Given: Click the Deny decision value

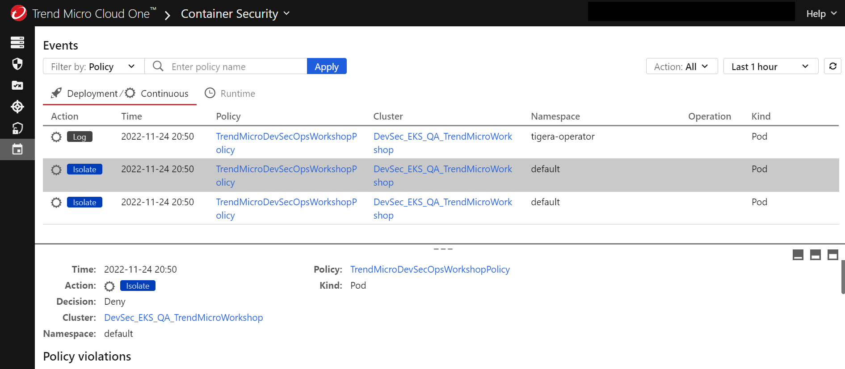Looking at the screenshot, I should click(115, 301).
